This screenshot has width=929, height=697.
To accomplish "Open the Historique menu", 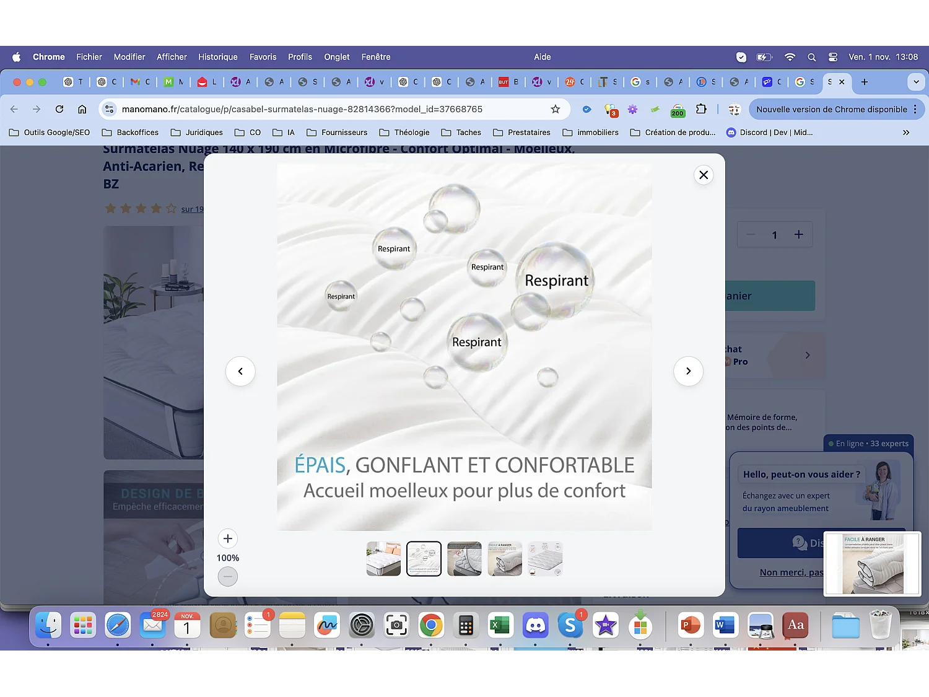I will tap(217, 57).
